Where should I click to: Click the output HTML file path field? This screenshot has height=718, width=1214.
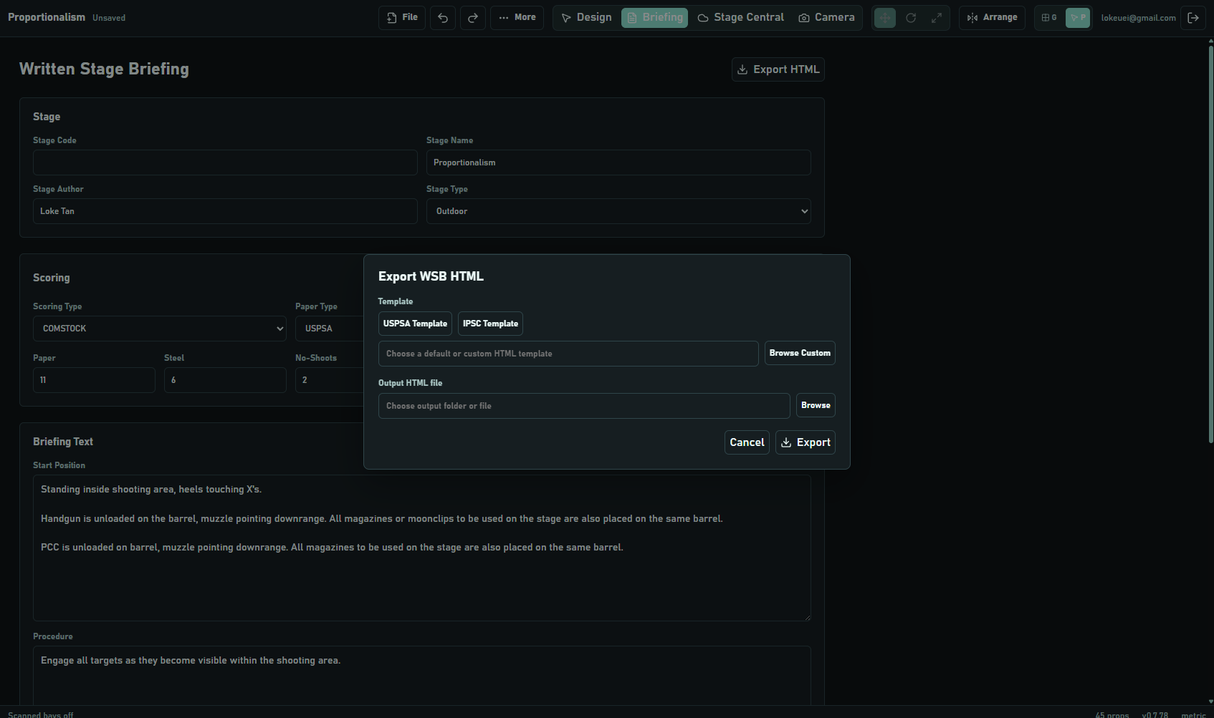tap(584, 406)
